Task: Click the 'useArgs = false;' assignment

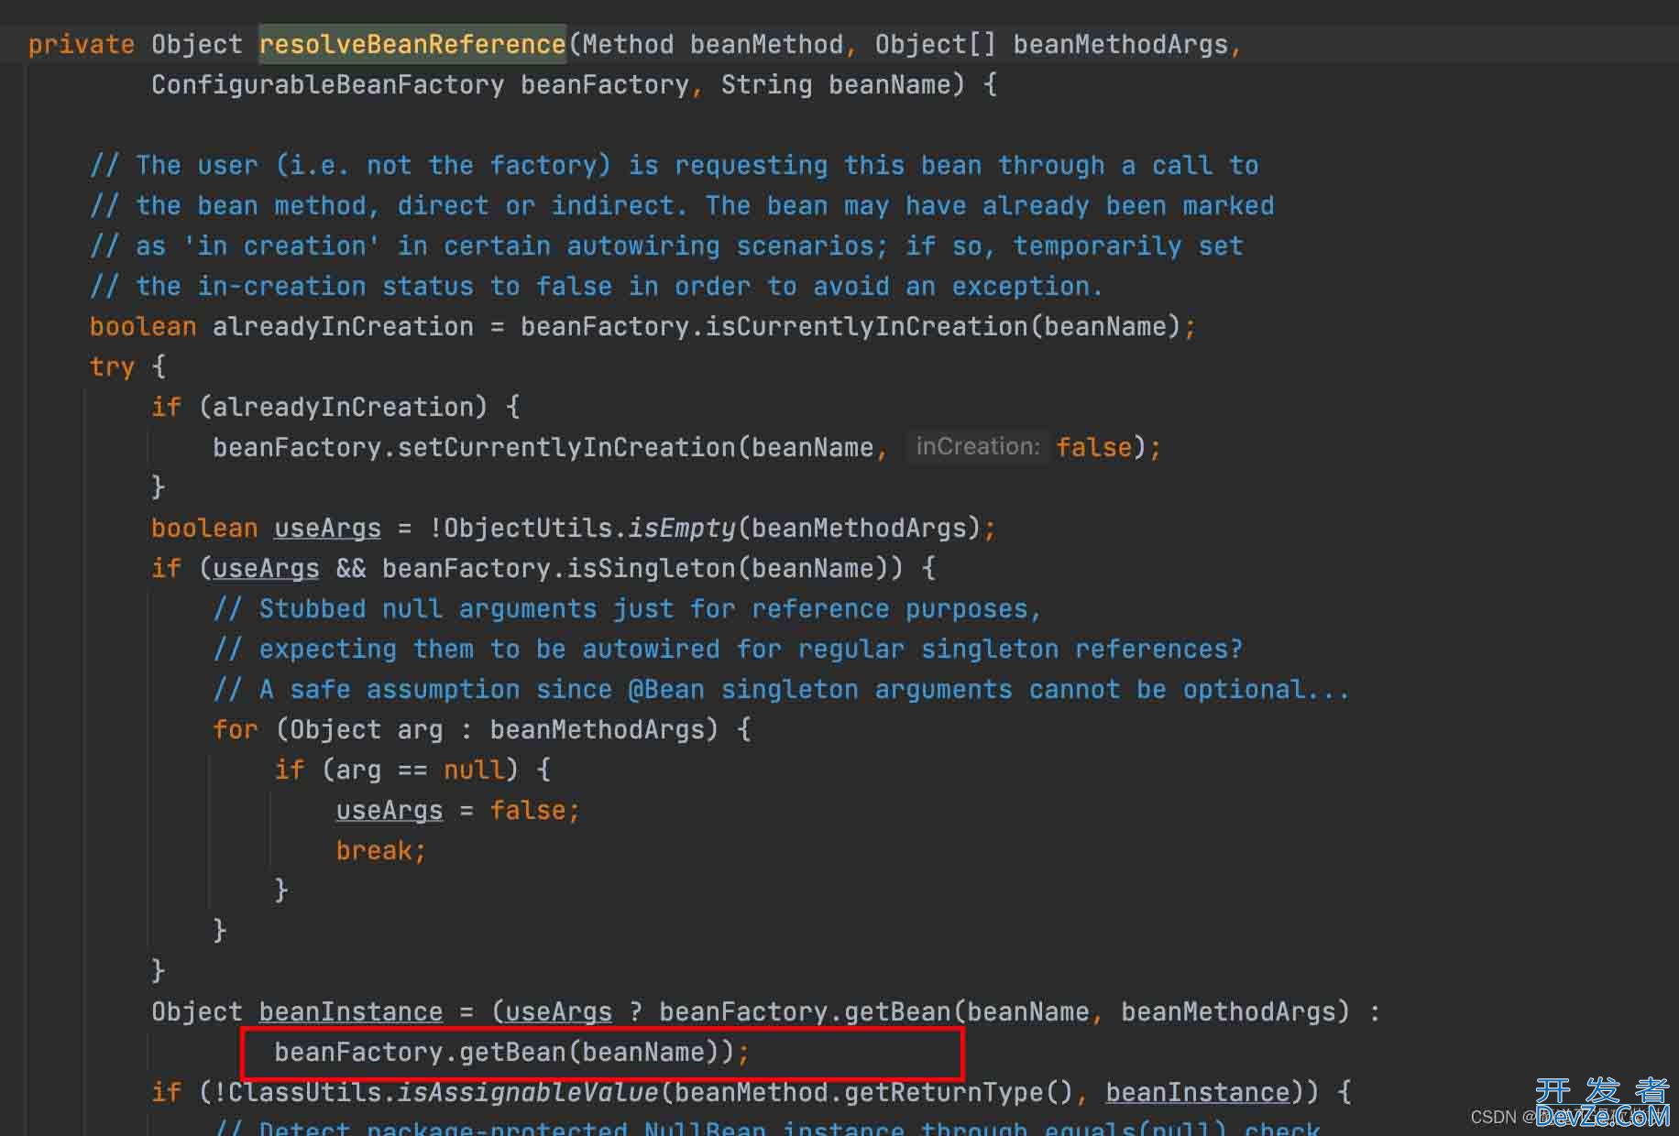Action: tap(458, 810)
